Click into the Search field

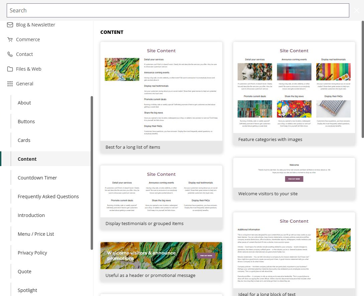[178, 10]
